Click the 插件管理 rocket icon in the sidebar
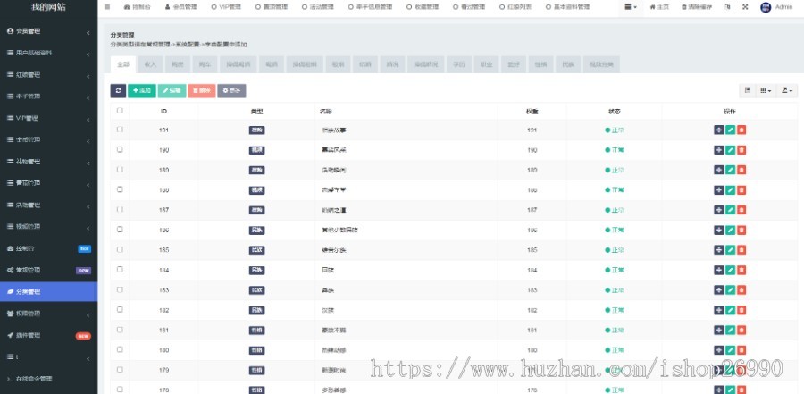Image resolution: width=804 pixels, height=394 pixels. pos(10,335)
